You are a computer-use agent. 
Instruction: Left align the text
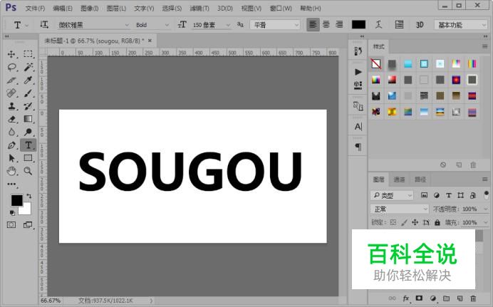point(313,24)
